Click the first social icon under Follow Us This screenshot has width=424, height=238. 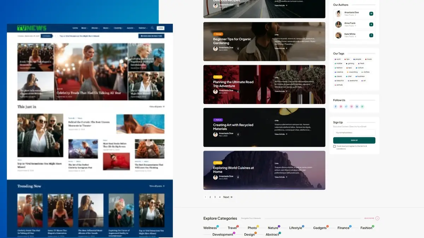(336, 106)
